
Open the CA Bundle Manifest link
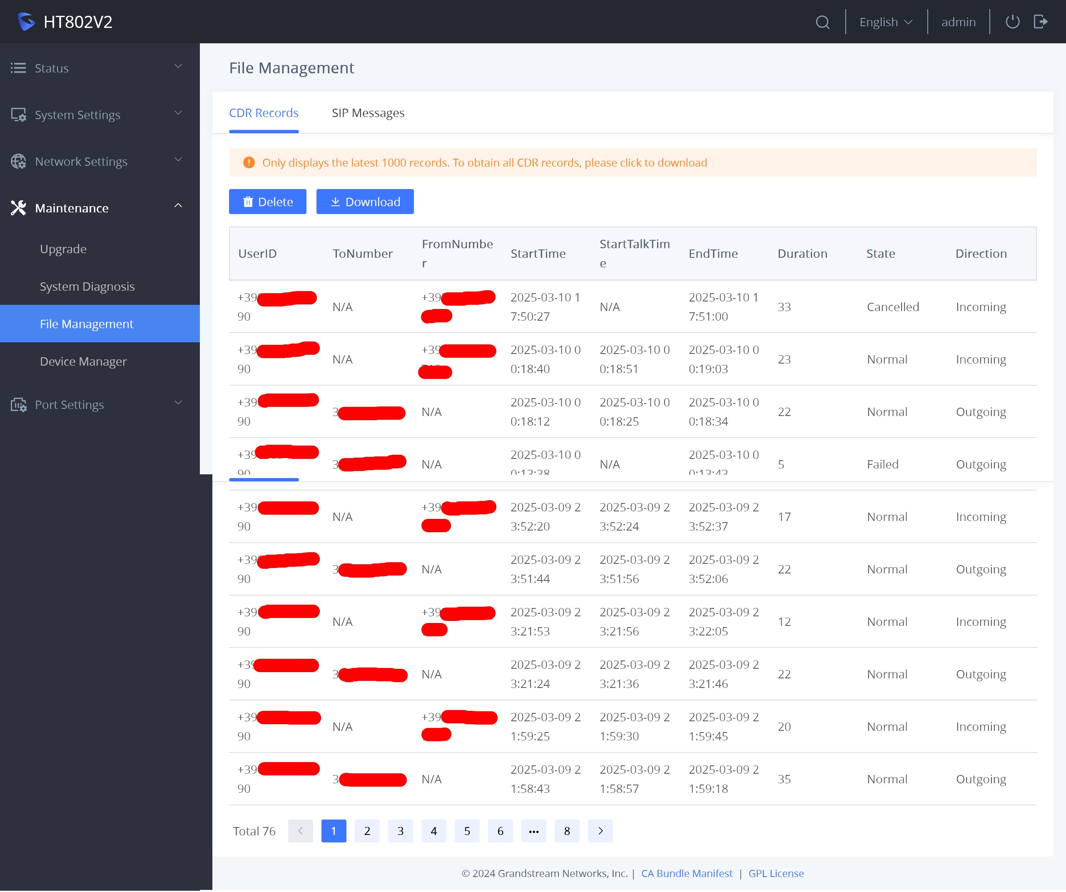pyautogui.click(x=686, y=873)
